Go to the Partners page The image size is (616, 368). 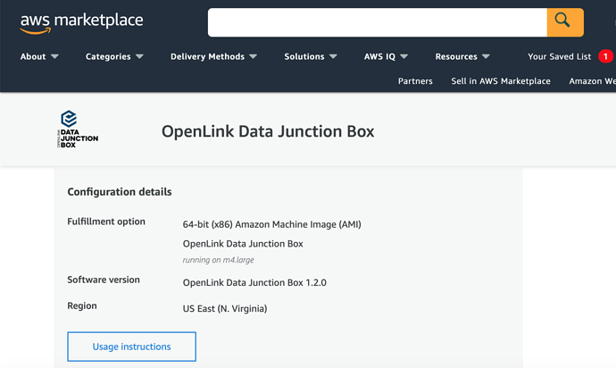(415, 81)
